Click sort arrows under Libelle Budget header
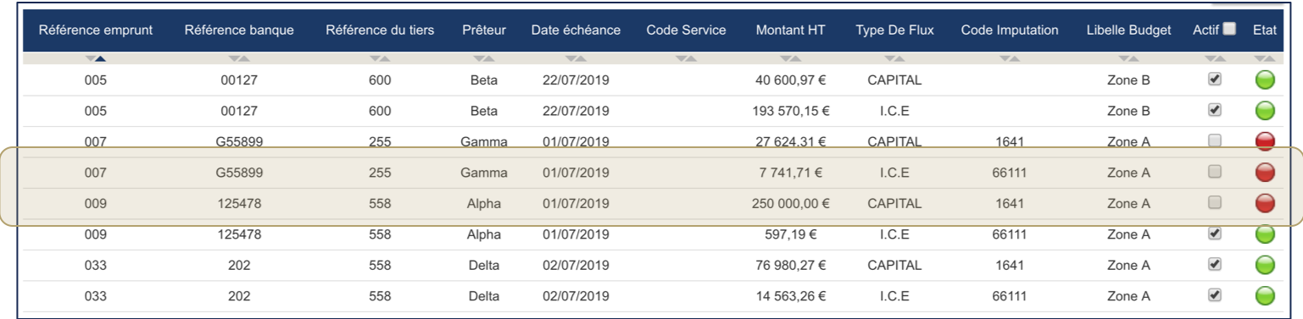The height and width of the screenshot is (319, 1303). tap(1128, 58)
